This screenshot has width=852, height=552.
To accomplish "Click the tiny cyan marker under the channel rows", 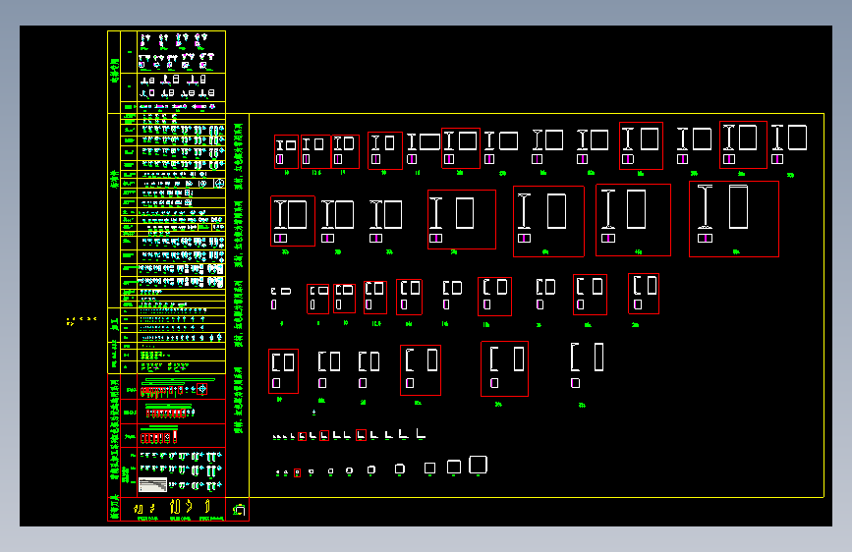I will [314, 413].
